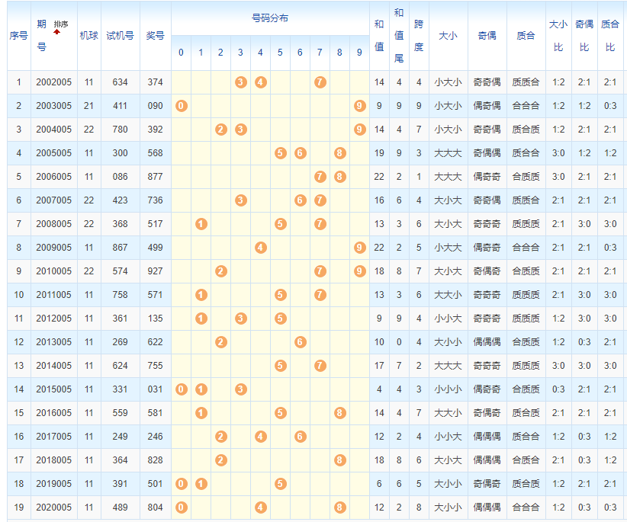Click the 跨度 column header
This screenshot has width=627, height=522.
coord(419,36)
